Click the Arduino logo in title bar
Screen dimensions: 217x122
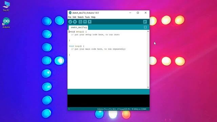point(70,13)
